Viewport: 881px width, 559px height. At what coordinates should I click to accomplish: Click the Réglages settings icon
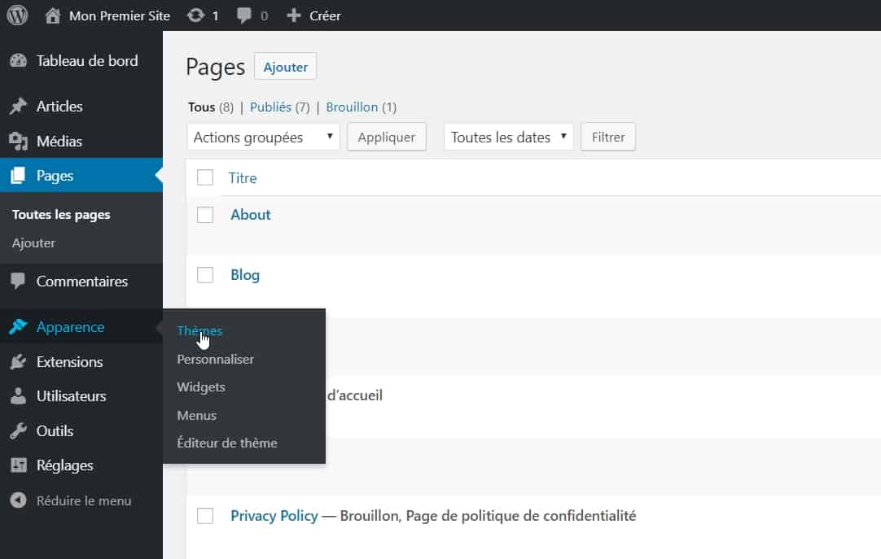pos(19,465)
